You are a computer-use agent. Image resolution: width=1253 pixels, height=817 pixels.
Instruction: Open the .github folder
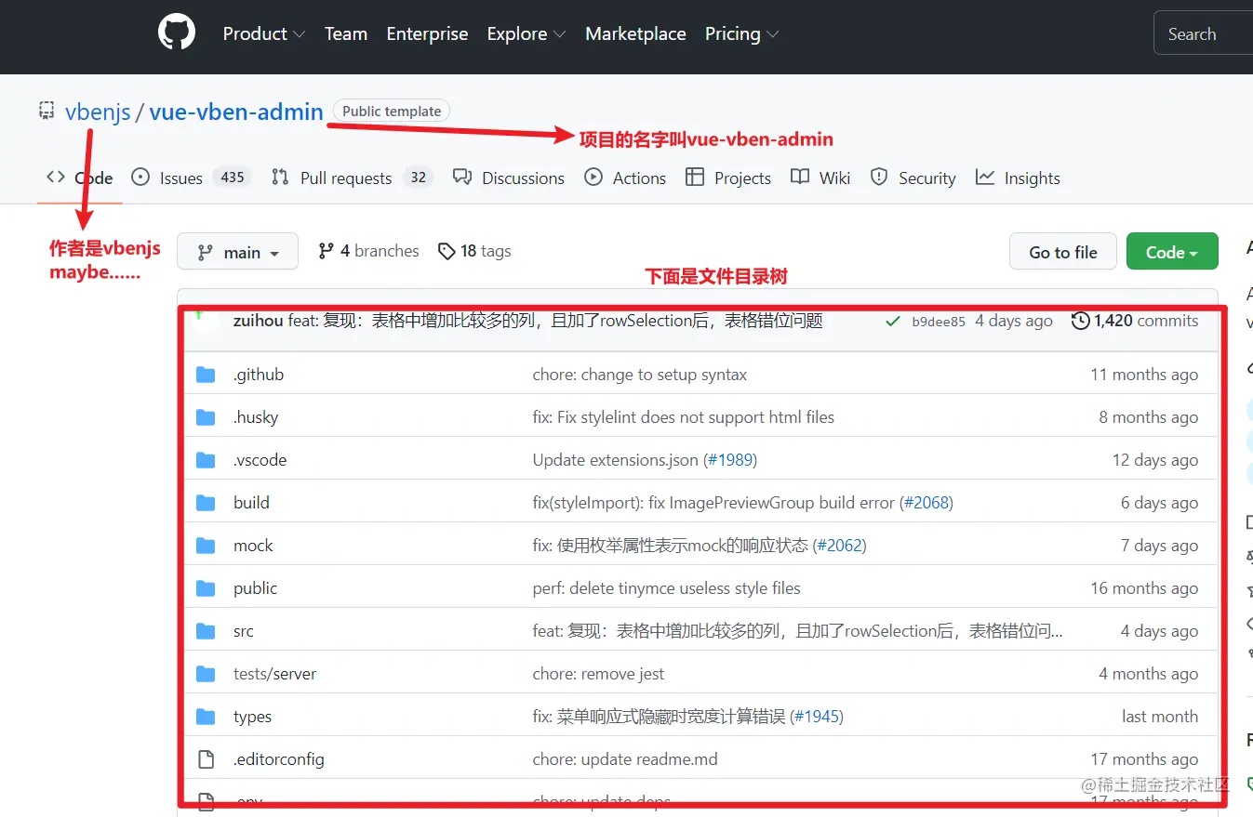pos(259,375)
